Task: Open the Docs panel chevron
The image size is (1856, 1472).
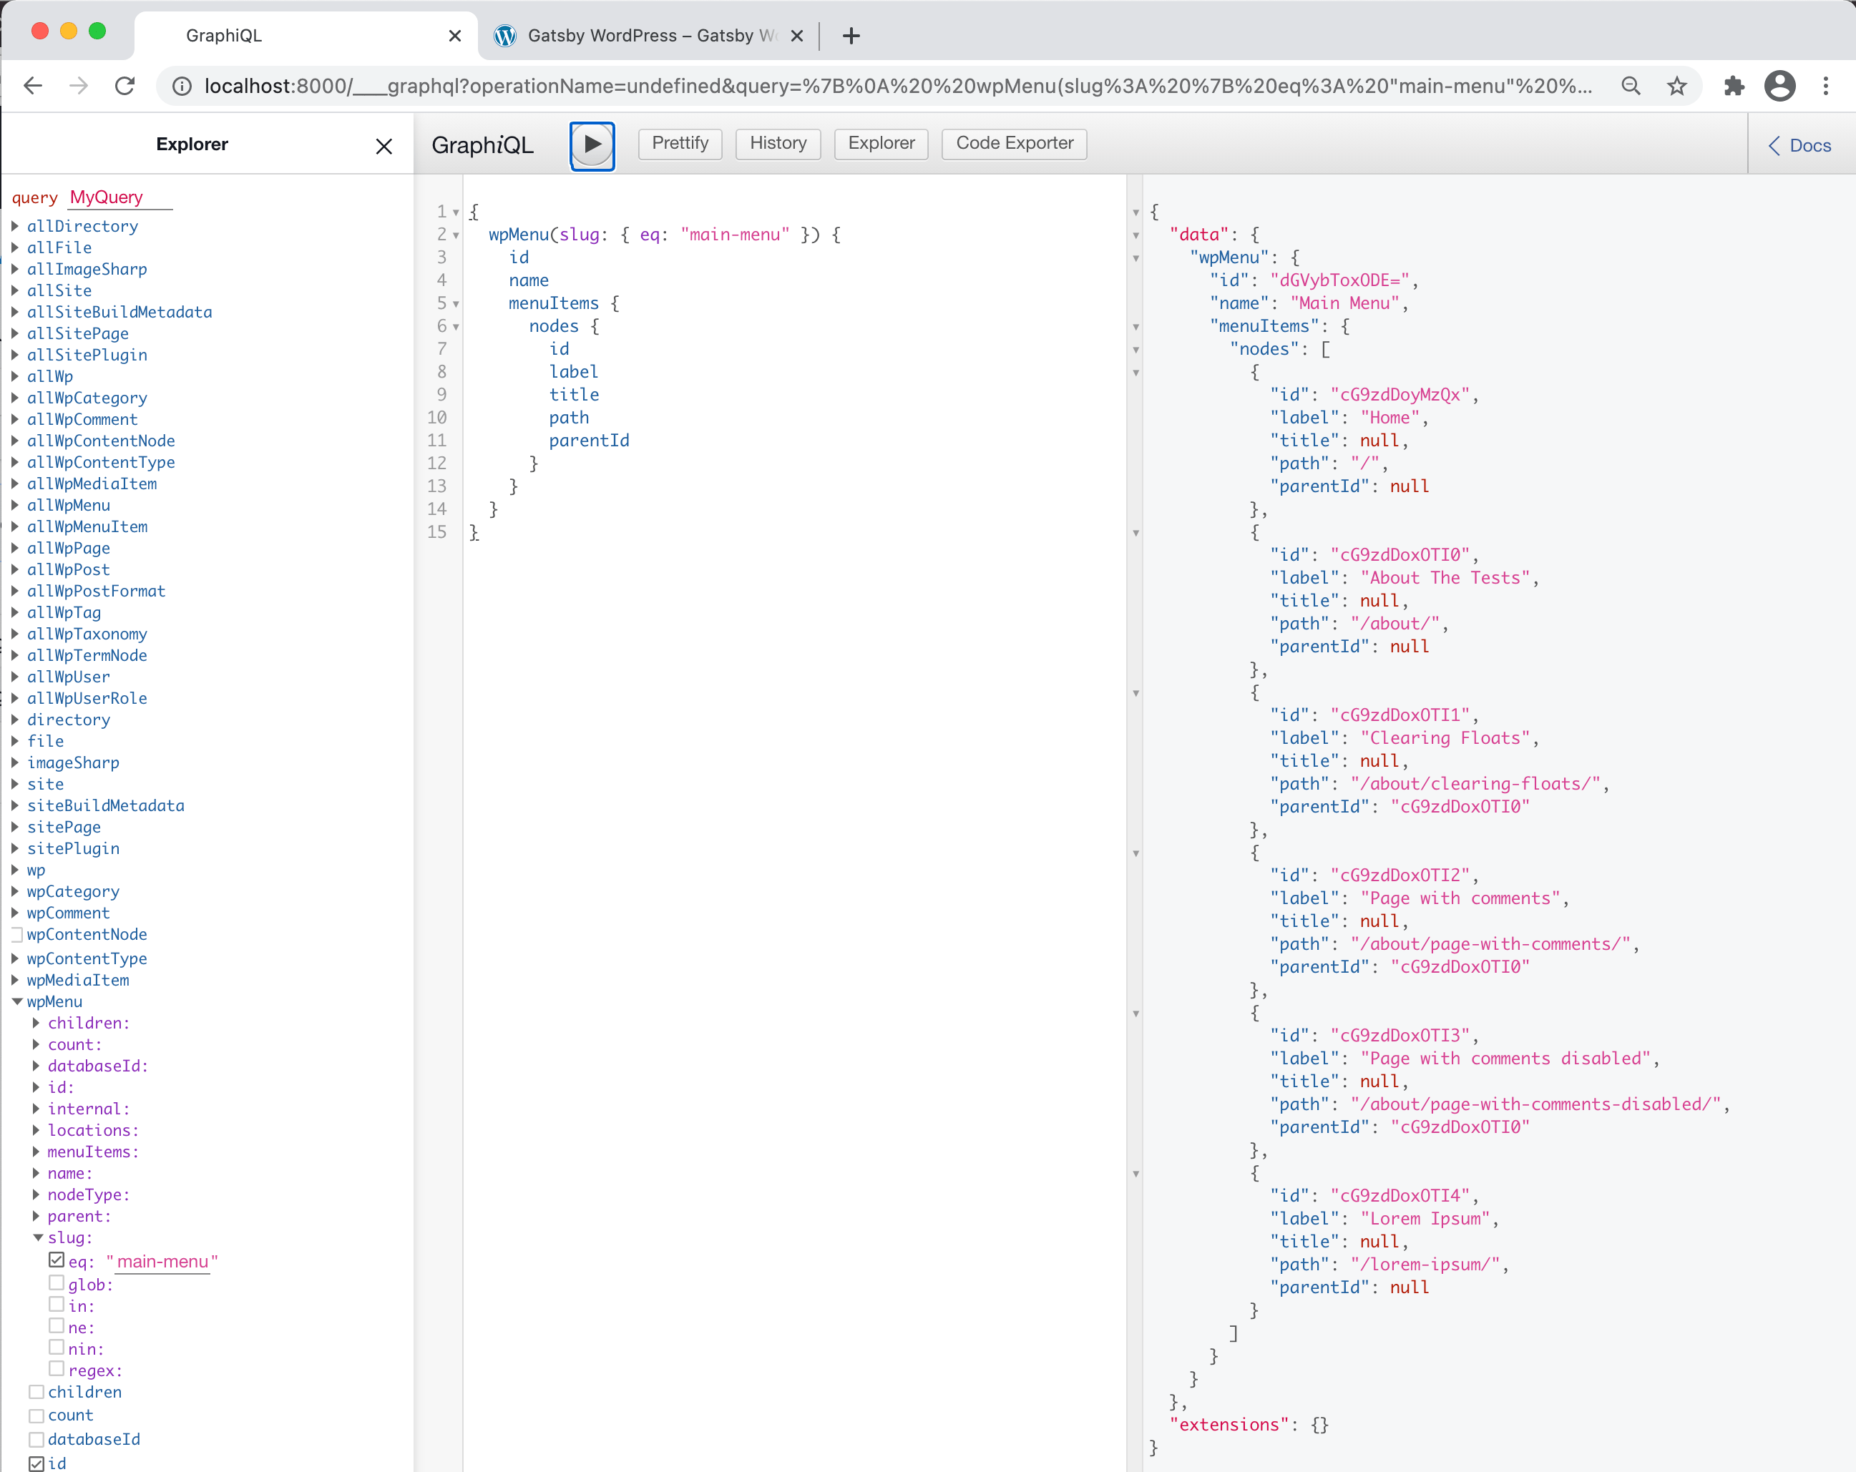Action: (x=1773, y=145)
